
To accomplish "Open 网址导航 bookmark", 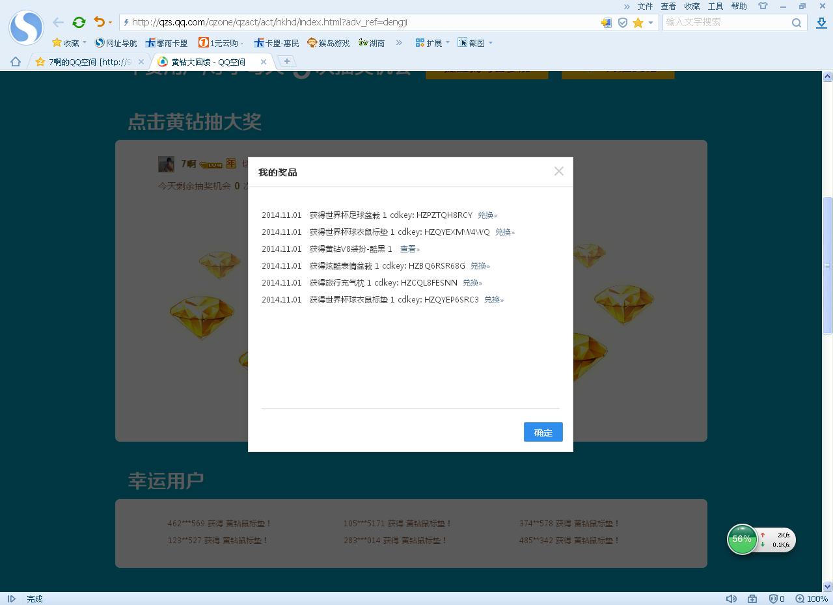I will 116,43.
